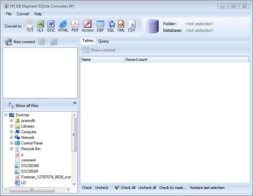Expand the Libraries node

(11, 126)
